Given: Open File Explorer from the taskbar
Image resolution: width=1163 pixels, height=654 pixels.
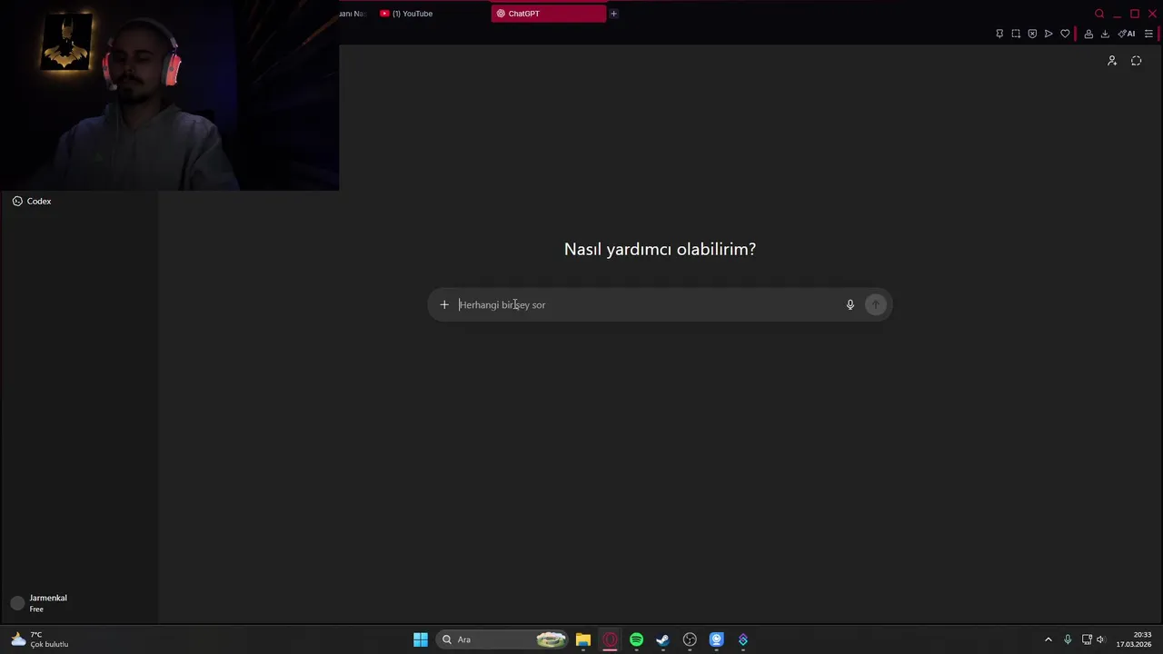Looking at the screenshot, I should [583, 639].
